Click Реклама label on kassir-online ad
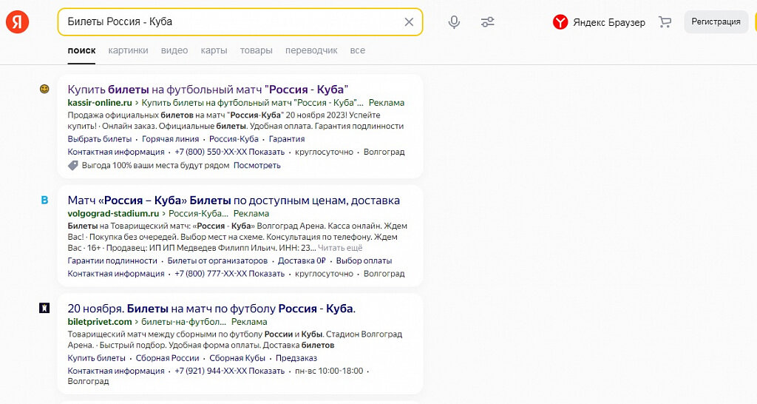The height and width of the screenshot is (404, 757). coord(386,102)
